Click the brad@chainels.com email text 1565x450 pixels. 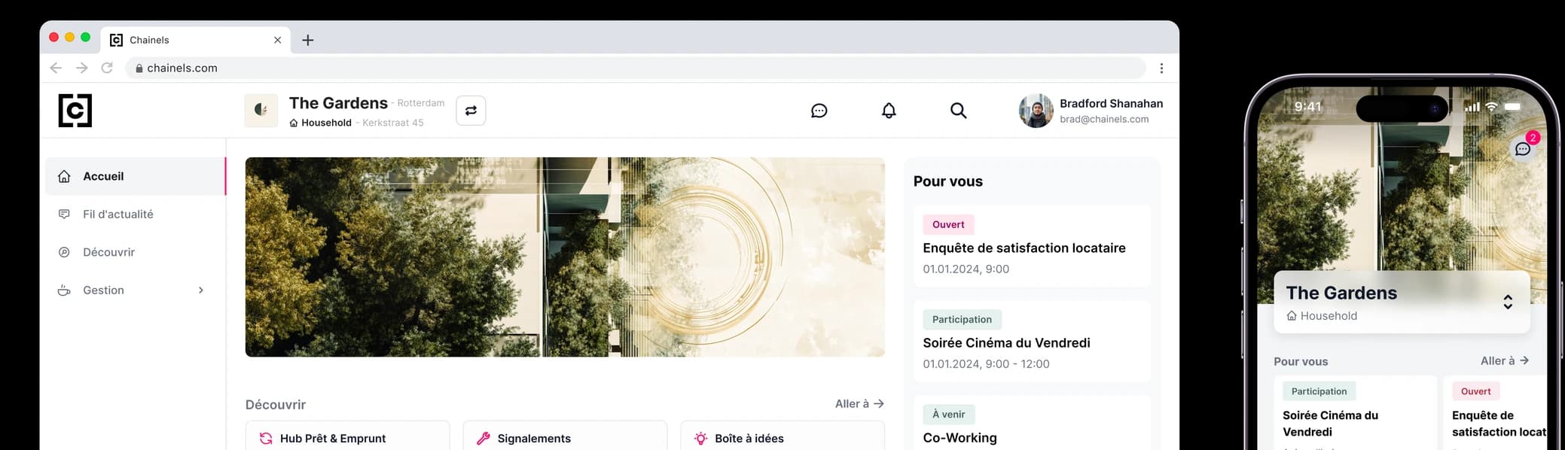pyautogui.click(x=1104, y=119)
